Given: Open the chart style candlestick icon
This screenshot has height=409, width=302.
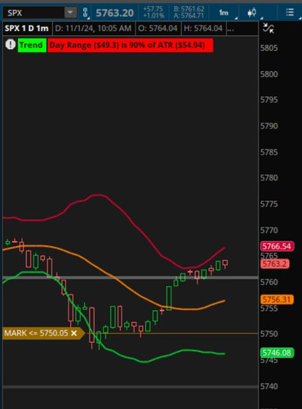Looking at the screenshot, I should point(252,12).
